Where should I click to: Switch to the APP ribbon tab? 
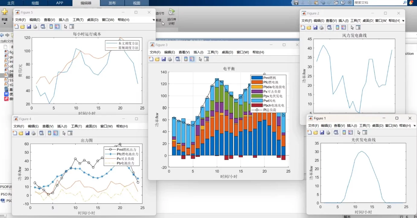(x=60, y=3)
